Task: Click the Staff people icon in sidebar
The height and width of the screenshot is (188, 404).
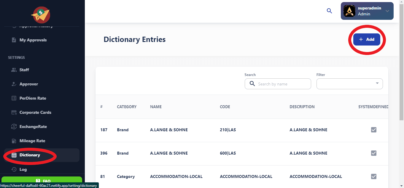Action: point(14,70)
